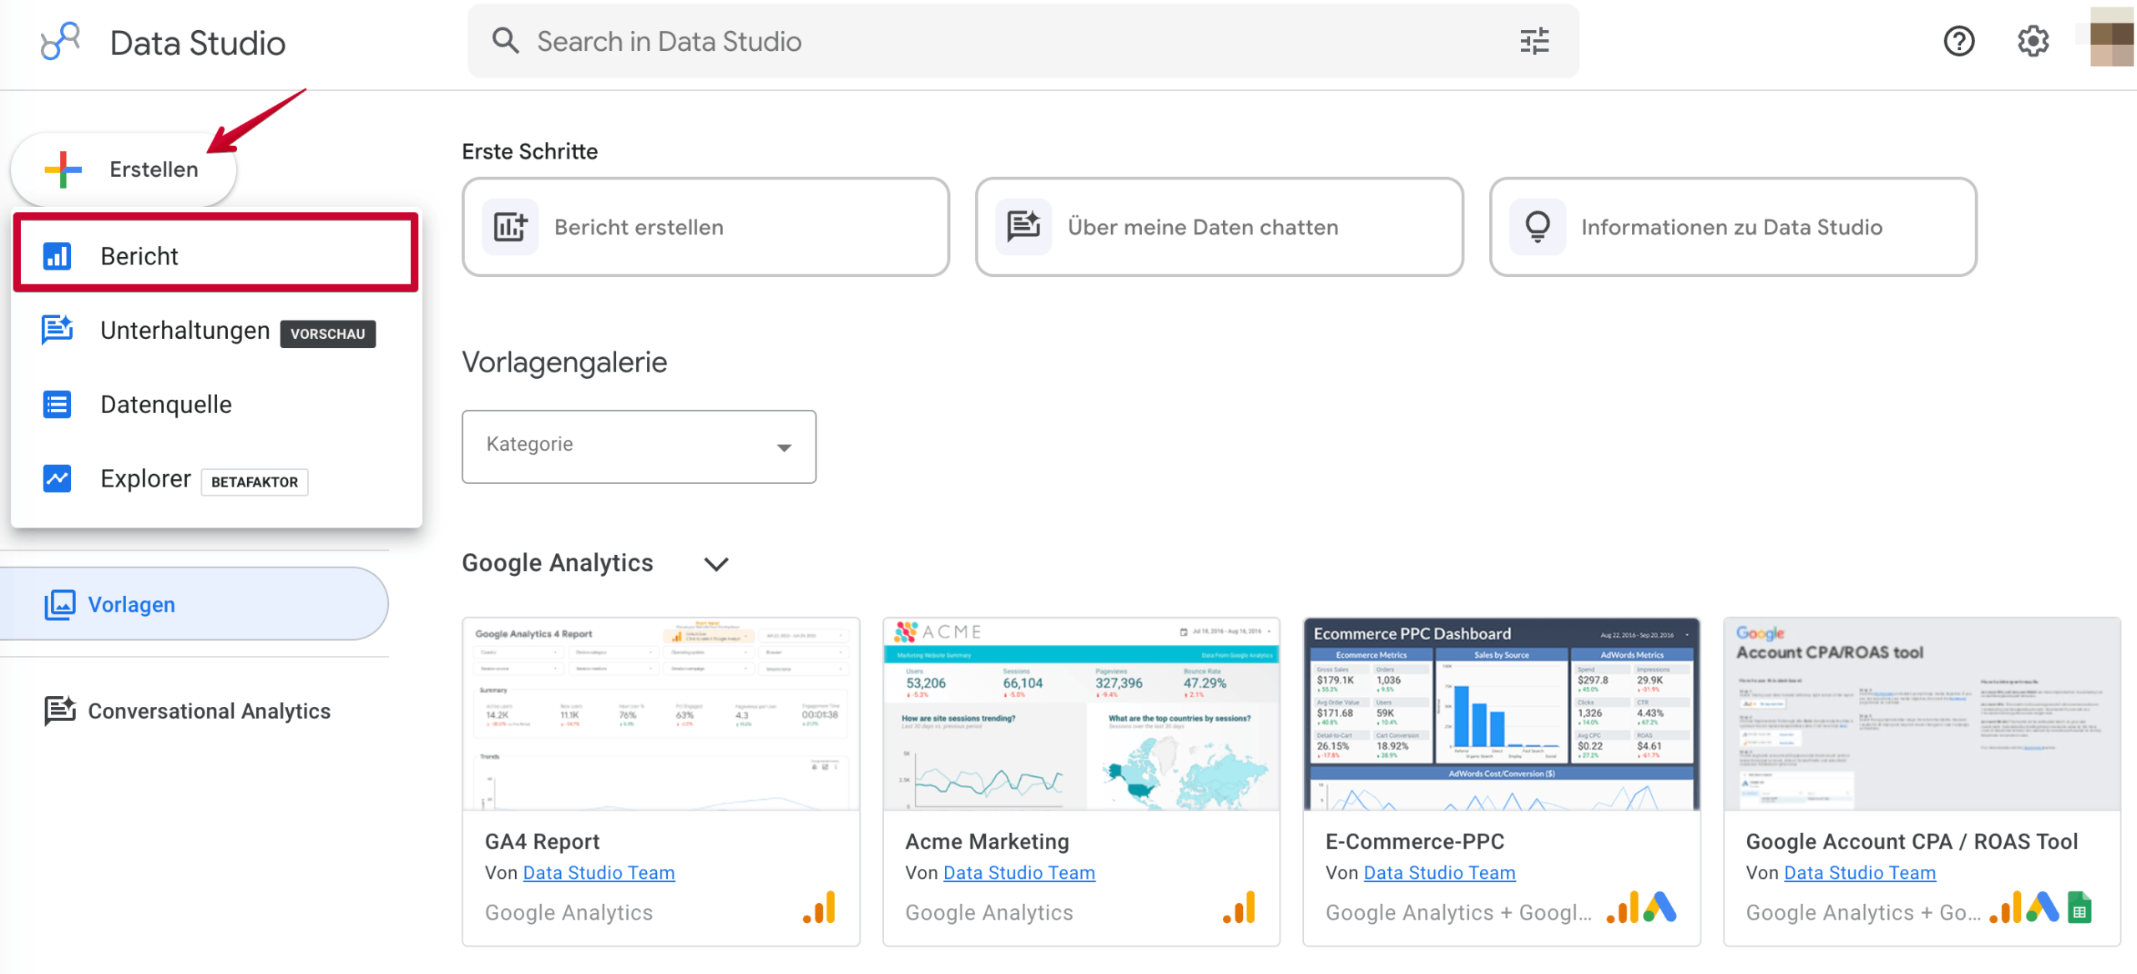
Task: Click the GA4 Report title text
Action: (x=542, y=841)
